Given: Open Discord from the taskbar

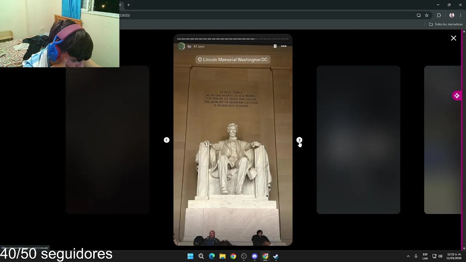Looking at the screenshot, I should [x=254, y=256].
